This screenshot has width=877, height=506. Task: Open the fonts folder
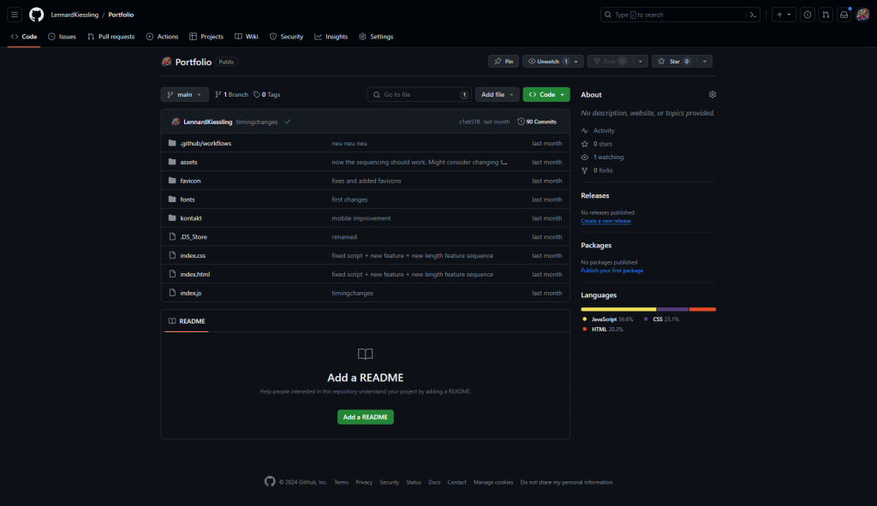(x=188, y=199)
